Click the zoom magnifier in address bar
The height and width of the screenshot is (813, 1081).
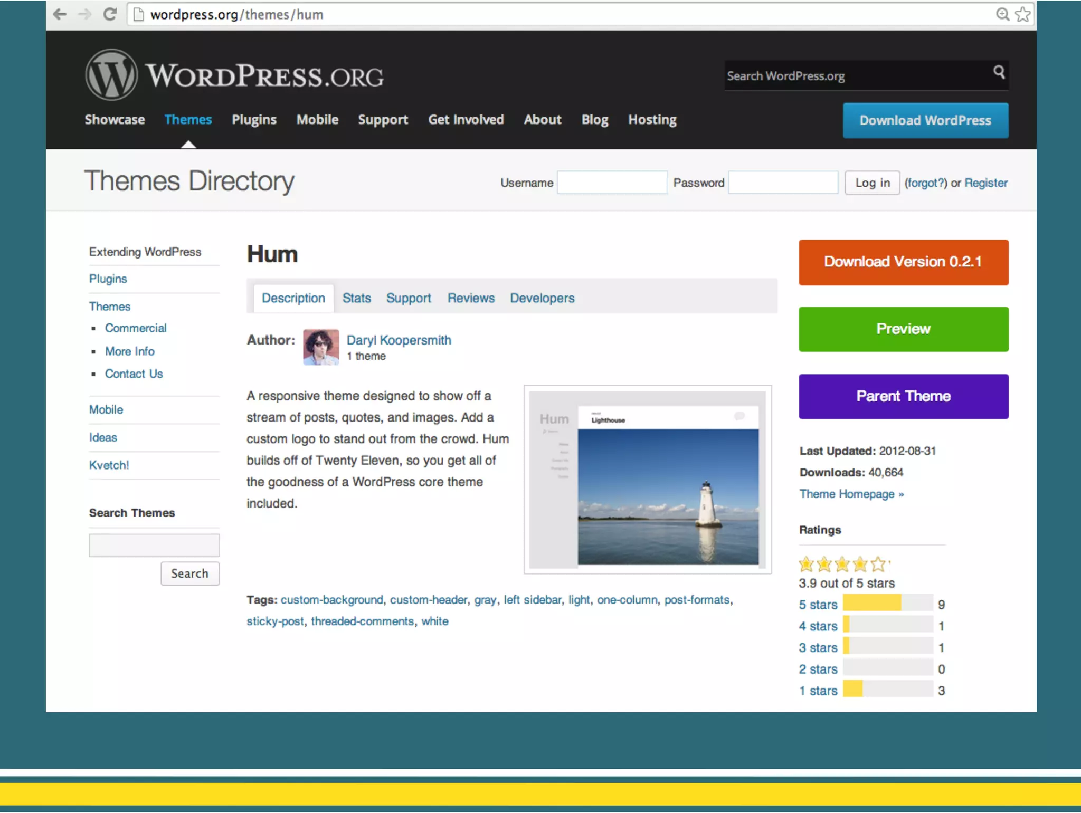coord(1002,14)
